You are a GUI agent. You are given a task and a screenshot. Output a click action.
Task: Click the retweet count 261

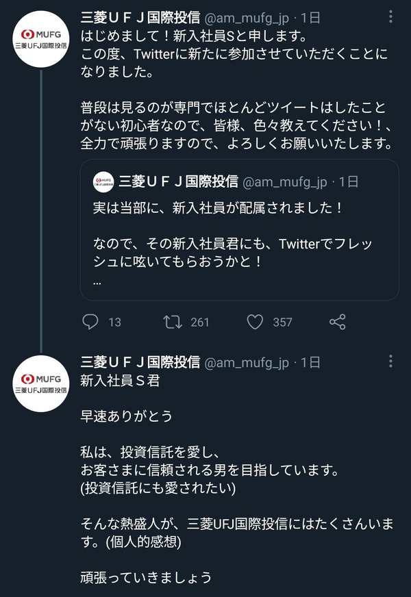199,322
